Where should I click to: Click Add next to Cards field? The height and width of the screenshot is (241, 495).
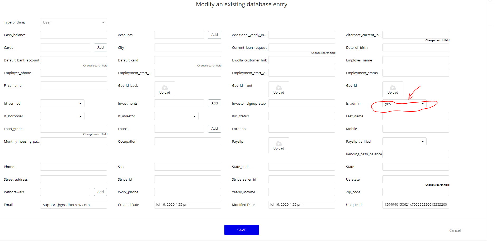(x=101, y=47)
